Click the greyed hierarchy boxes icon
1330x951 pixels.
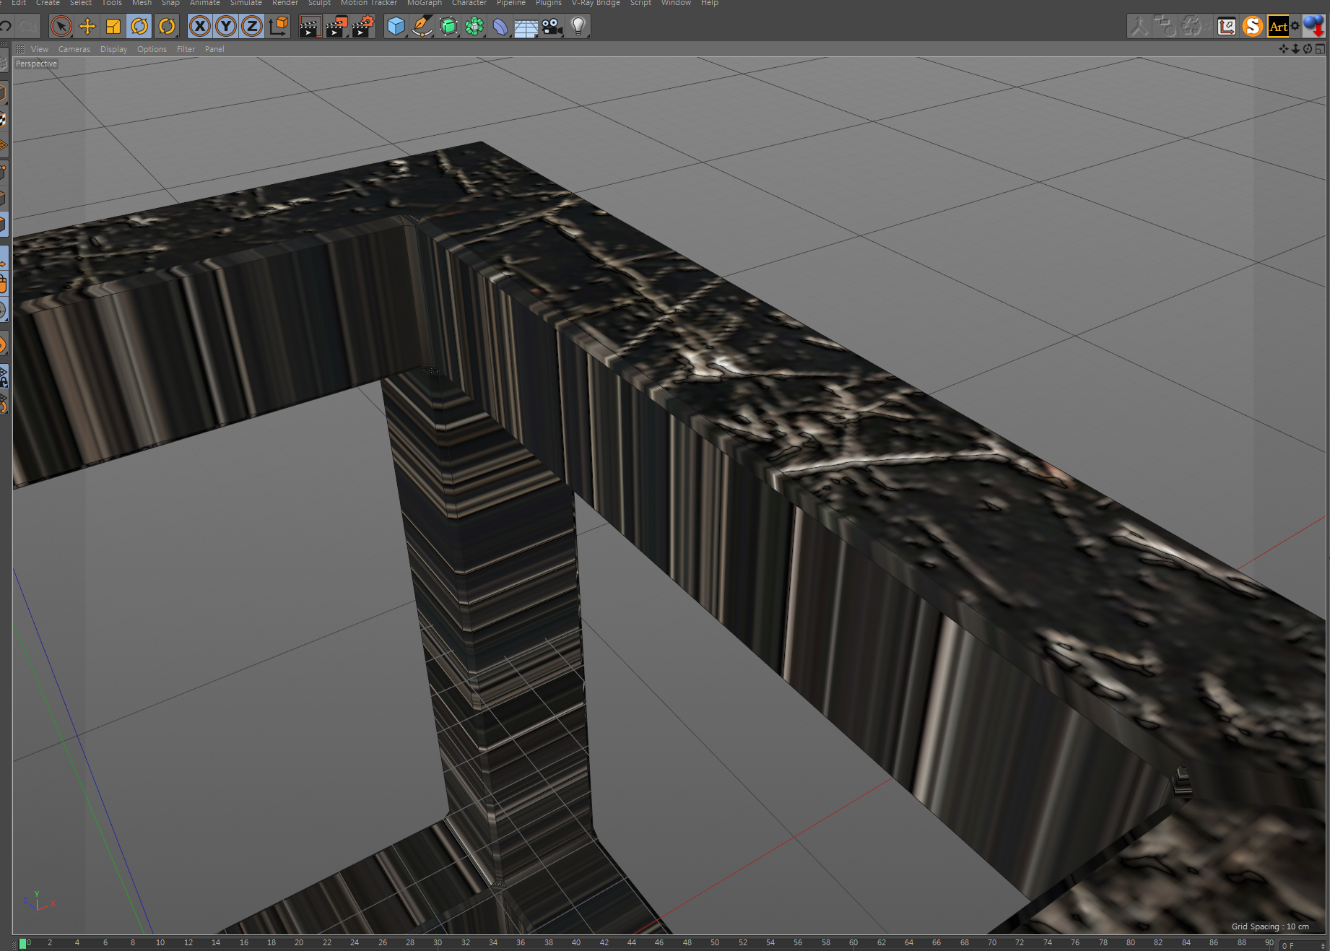click(1165, 27)
